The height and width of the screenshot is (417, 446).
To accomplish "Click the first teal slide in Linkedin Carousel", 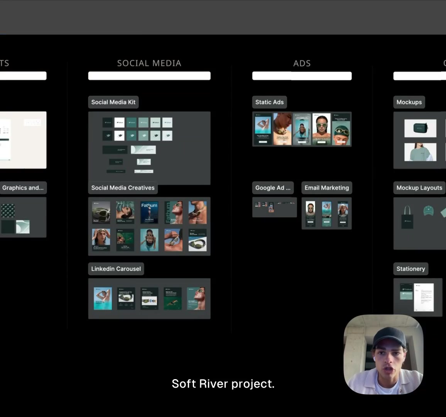I will pyautogui.click(x=103, y=298).
